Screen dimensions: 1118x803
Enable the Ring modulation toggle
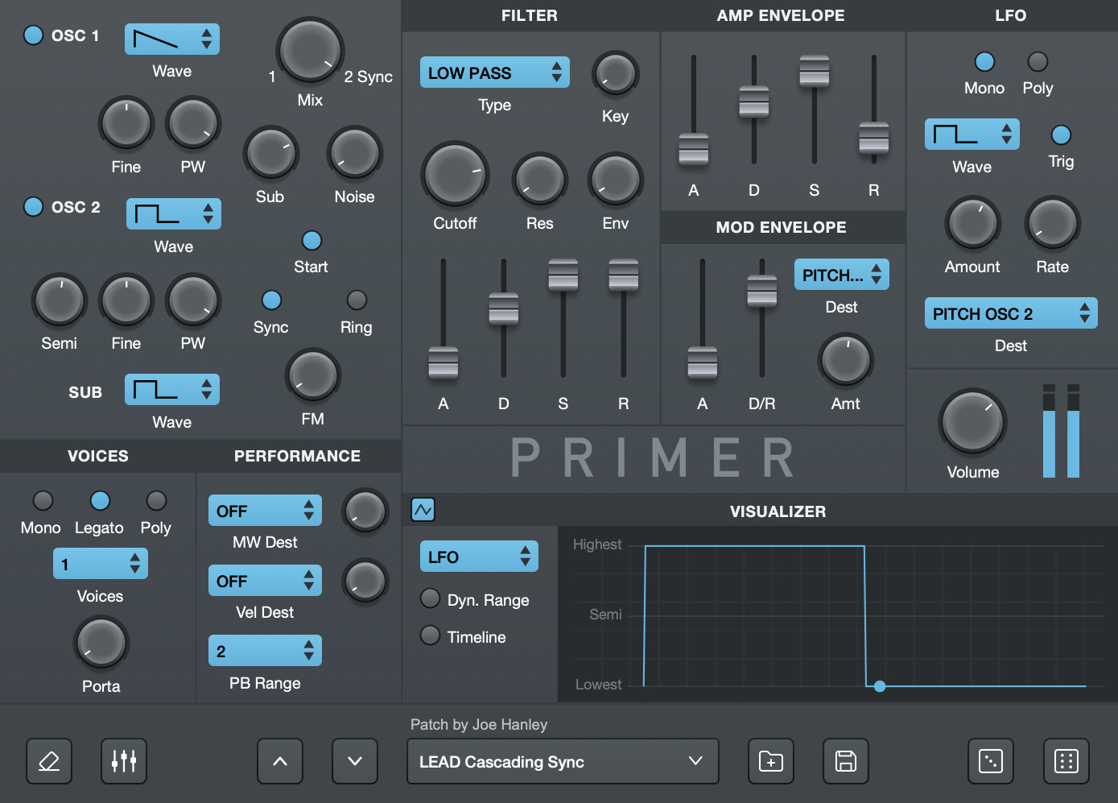click(357, 300)
